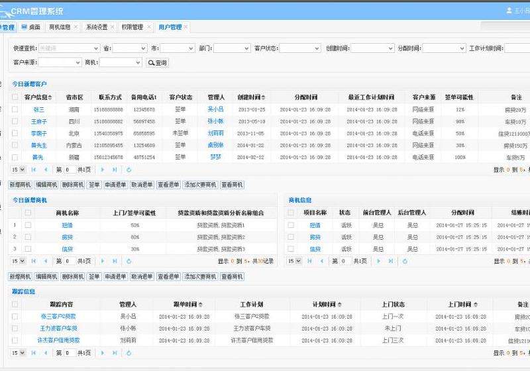
Task: Check the 短借 row in 商机信息 table
Action: (x=291, y=225)
